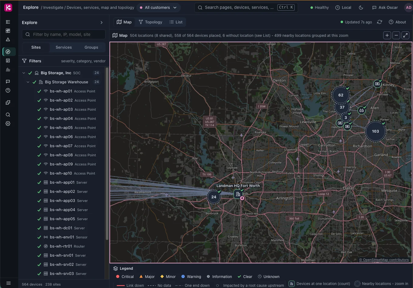This screenshot has width=413, height=288.
Task: Open the Local time zone selector
Action: click(343, 8)
